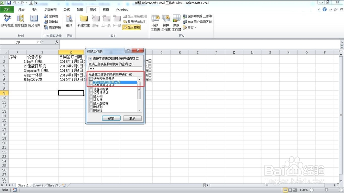Image resolution: width=344 pixels, height=193 pixels.
Task: Click 显示所有批注 show all comments
Action: click(x=134, y=22)
